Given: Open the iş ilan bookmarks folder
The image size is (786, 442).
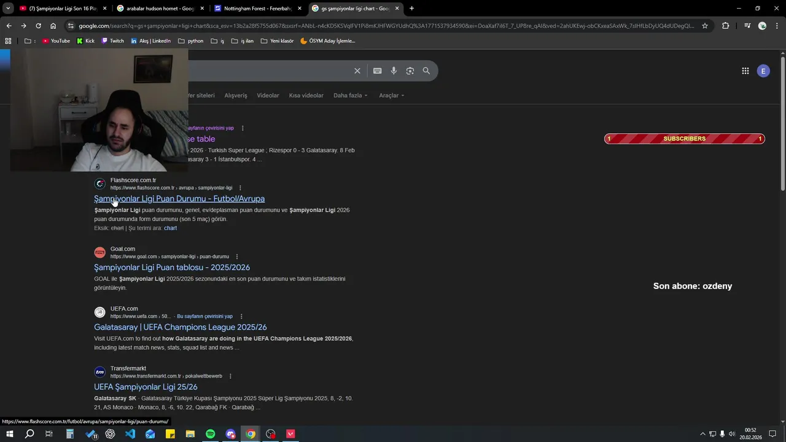Looking at the screenshot, I should pyautogui.click(x=242, y=41).
